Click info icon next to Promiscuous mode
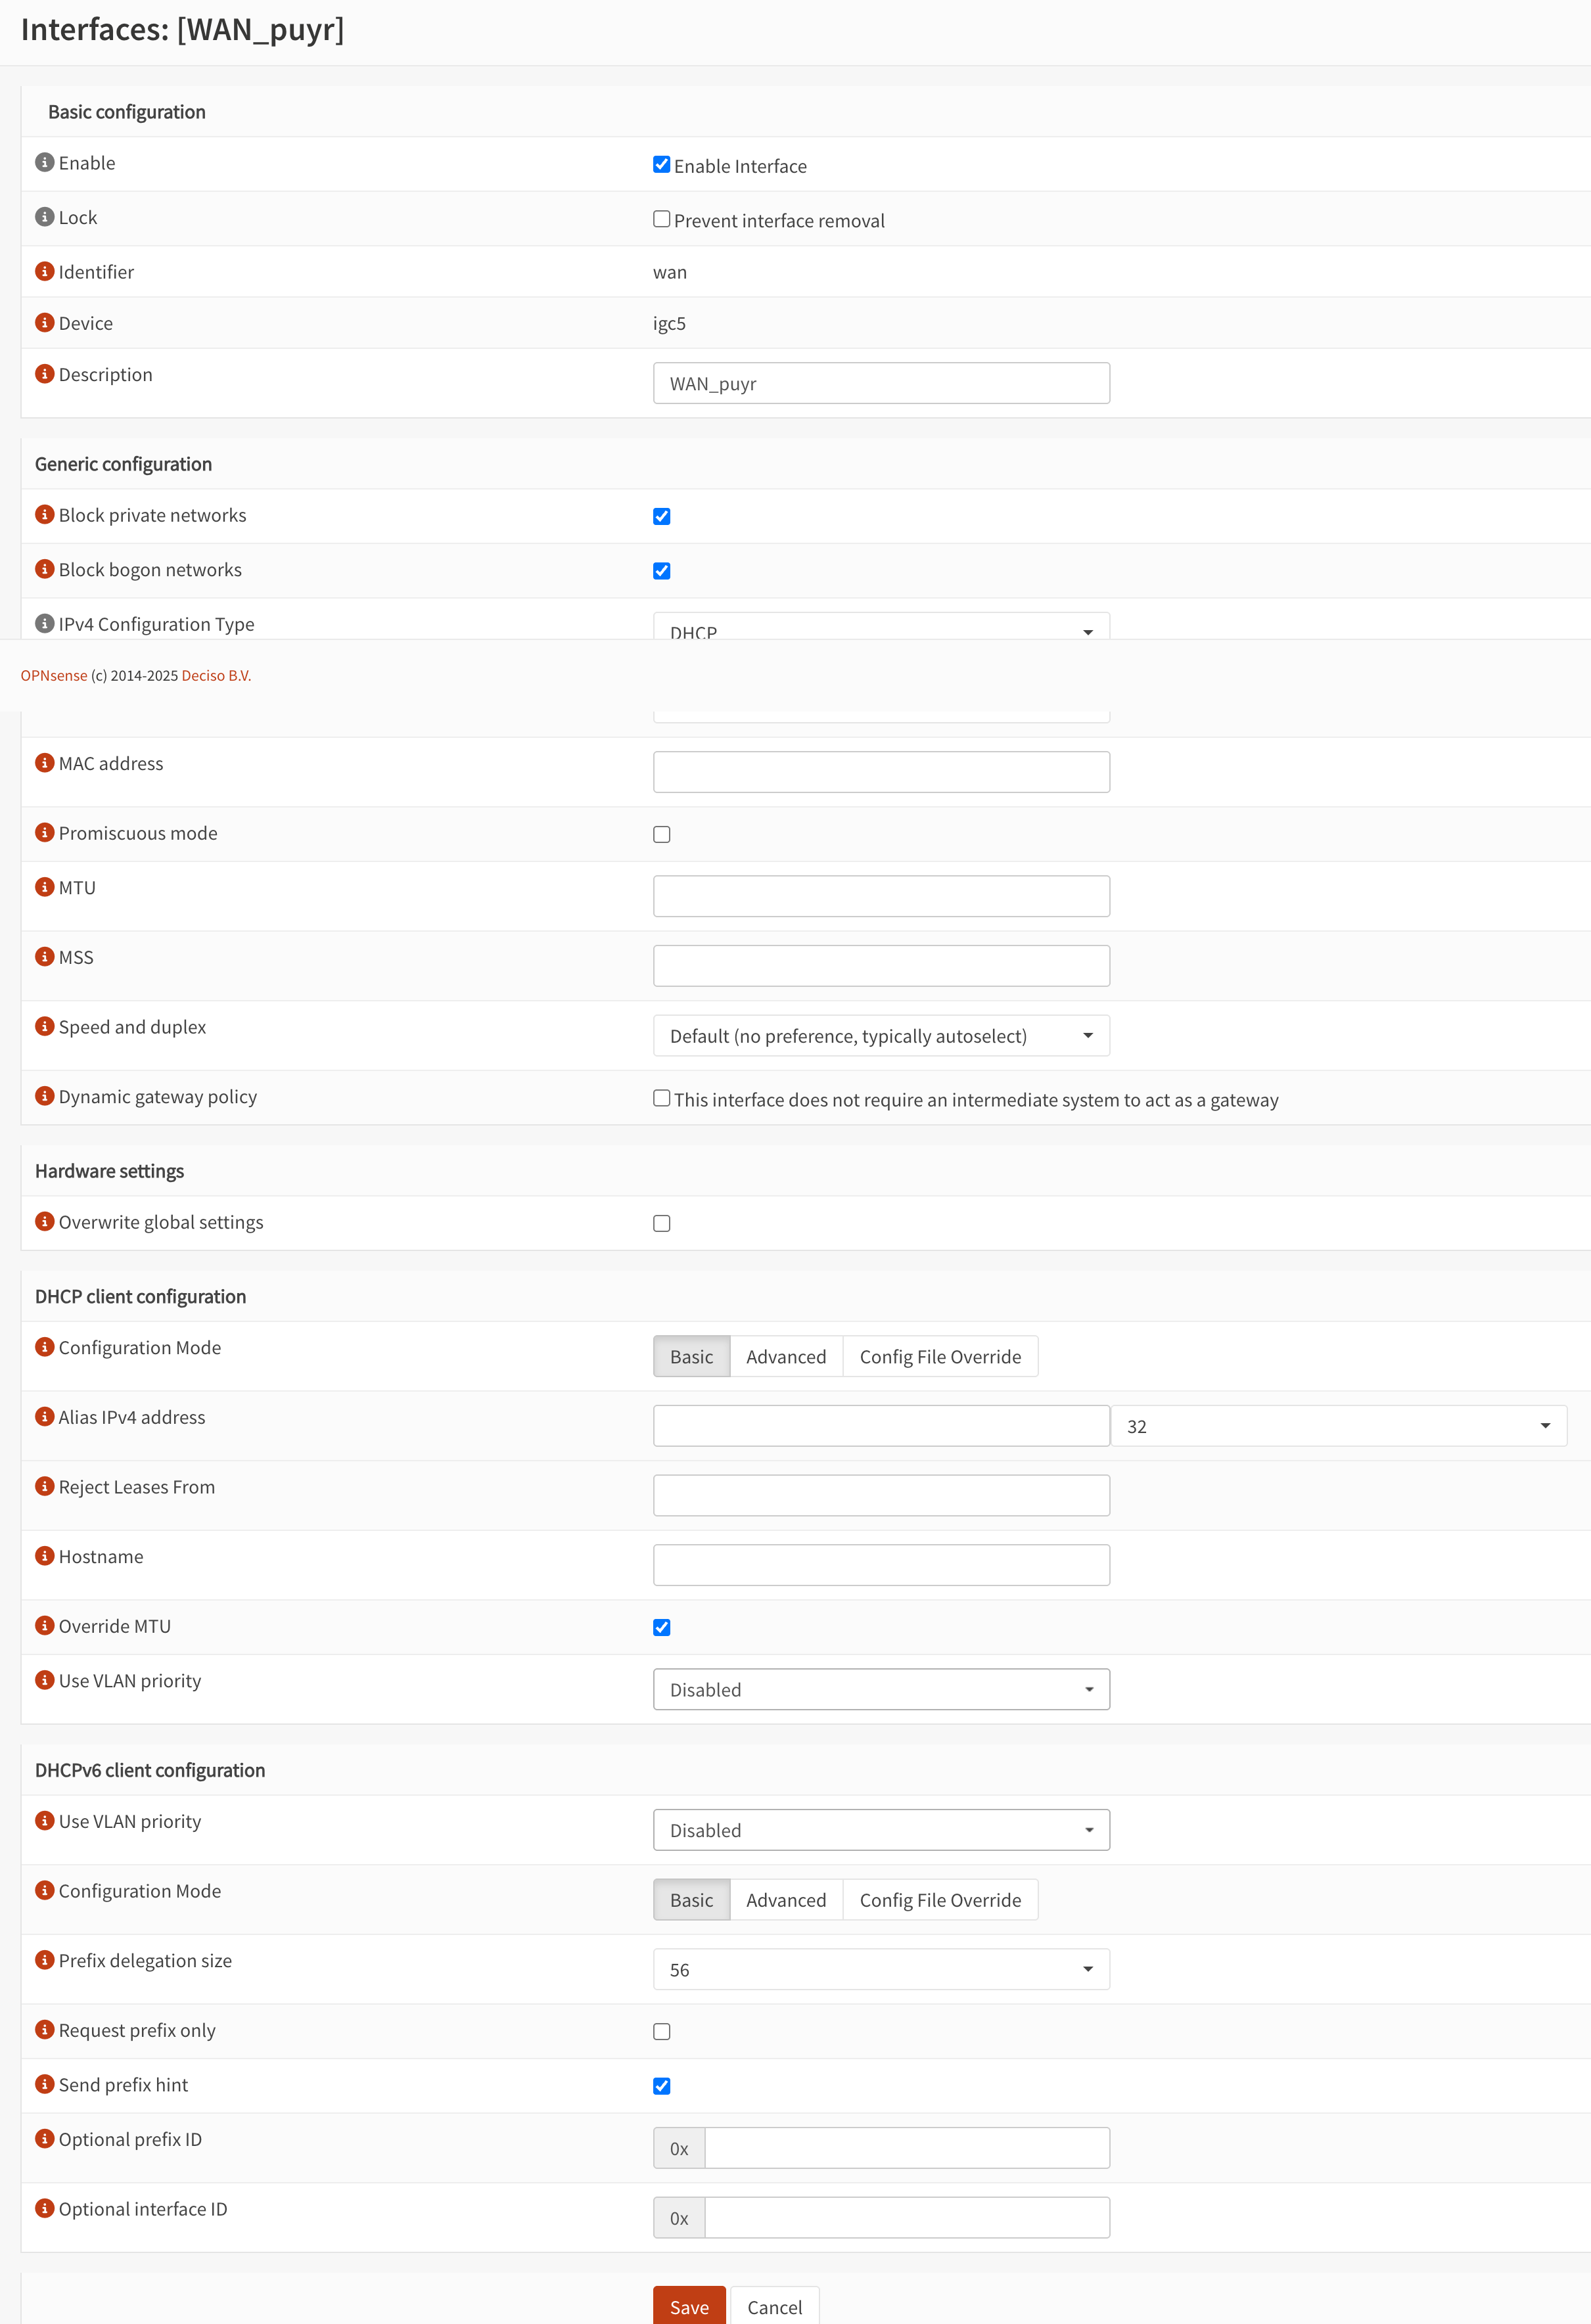The height and width of the screenshot is (2324, 1591). tap(44, 832)
